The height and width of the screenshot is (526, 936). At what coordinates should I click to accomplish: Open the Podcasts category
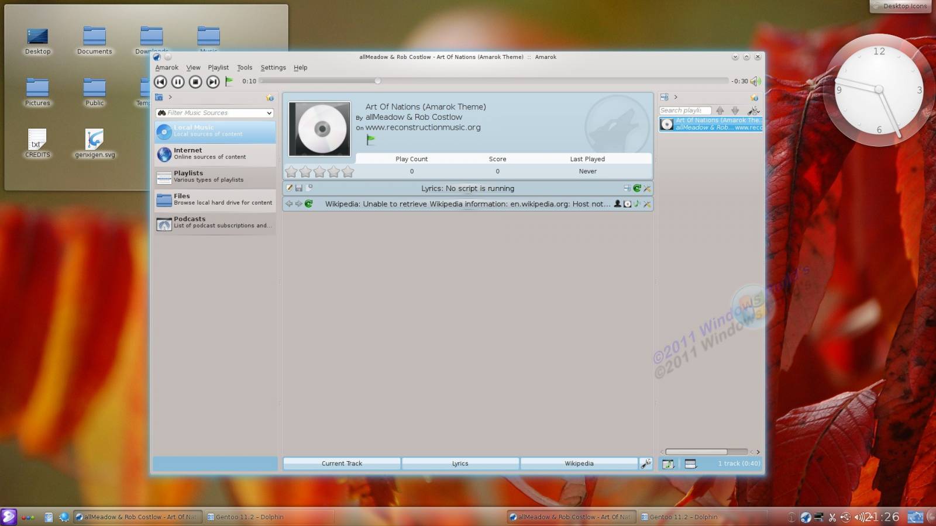click(x=215, y=223)
